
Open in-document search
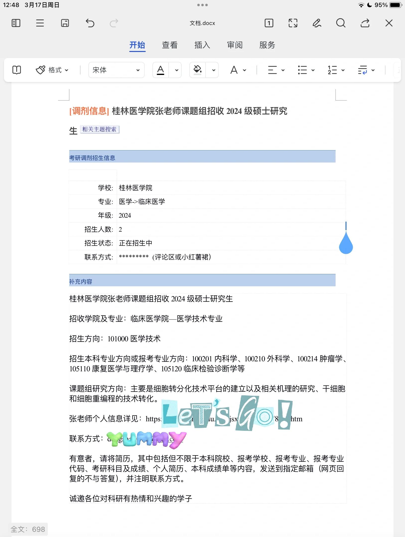pyautogui.click(x=341, y=23)
